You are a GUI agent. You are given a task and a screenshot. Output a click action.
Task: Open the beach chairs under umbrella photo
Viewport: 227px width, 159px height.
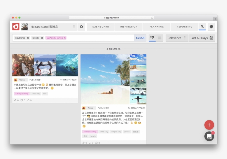click(x=138, y=62)
